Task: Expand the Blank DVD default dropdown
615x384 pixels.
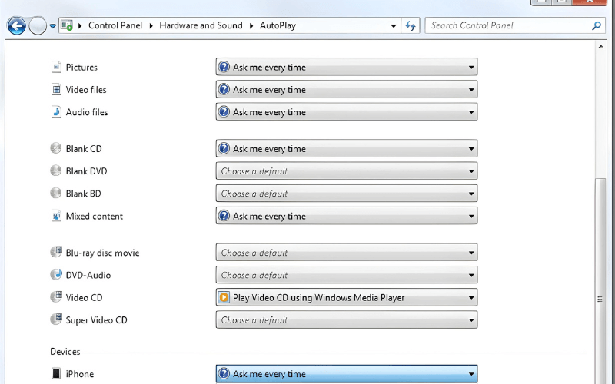Action: pos(346,171)
